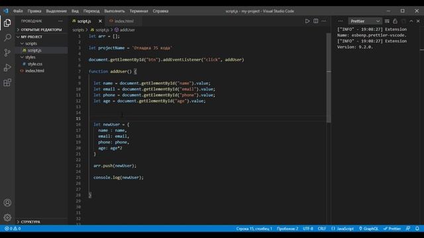Collapse the MY-PROJECT folder section
424x238 pixels.
[x=41, y=37]
